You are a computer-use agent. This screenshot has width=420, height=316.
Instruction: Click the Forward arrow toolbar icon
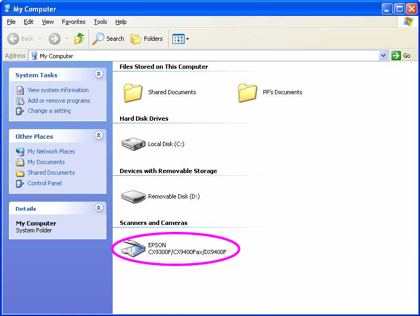(x=54, y=39)
